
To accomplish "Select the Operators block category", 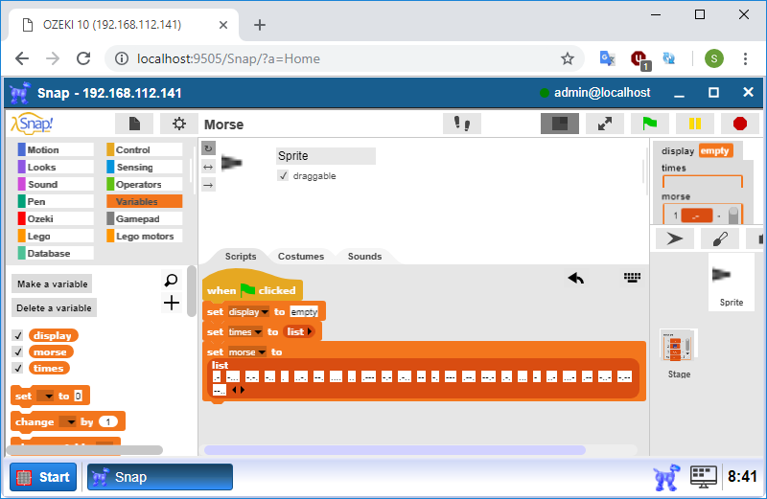I will tap(145, 184).
